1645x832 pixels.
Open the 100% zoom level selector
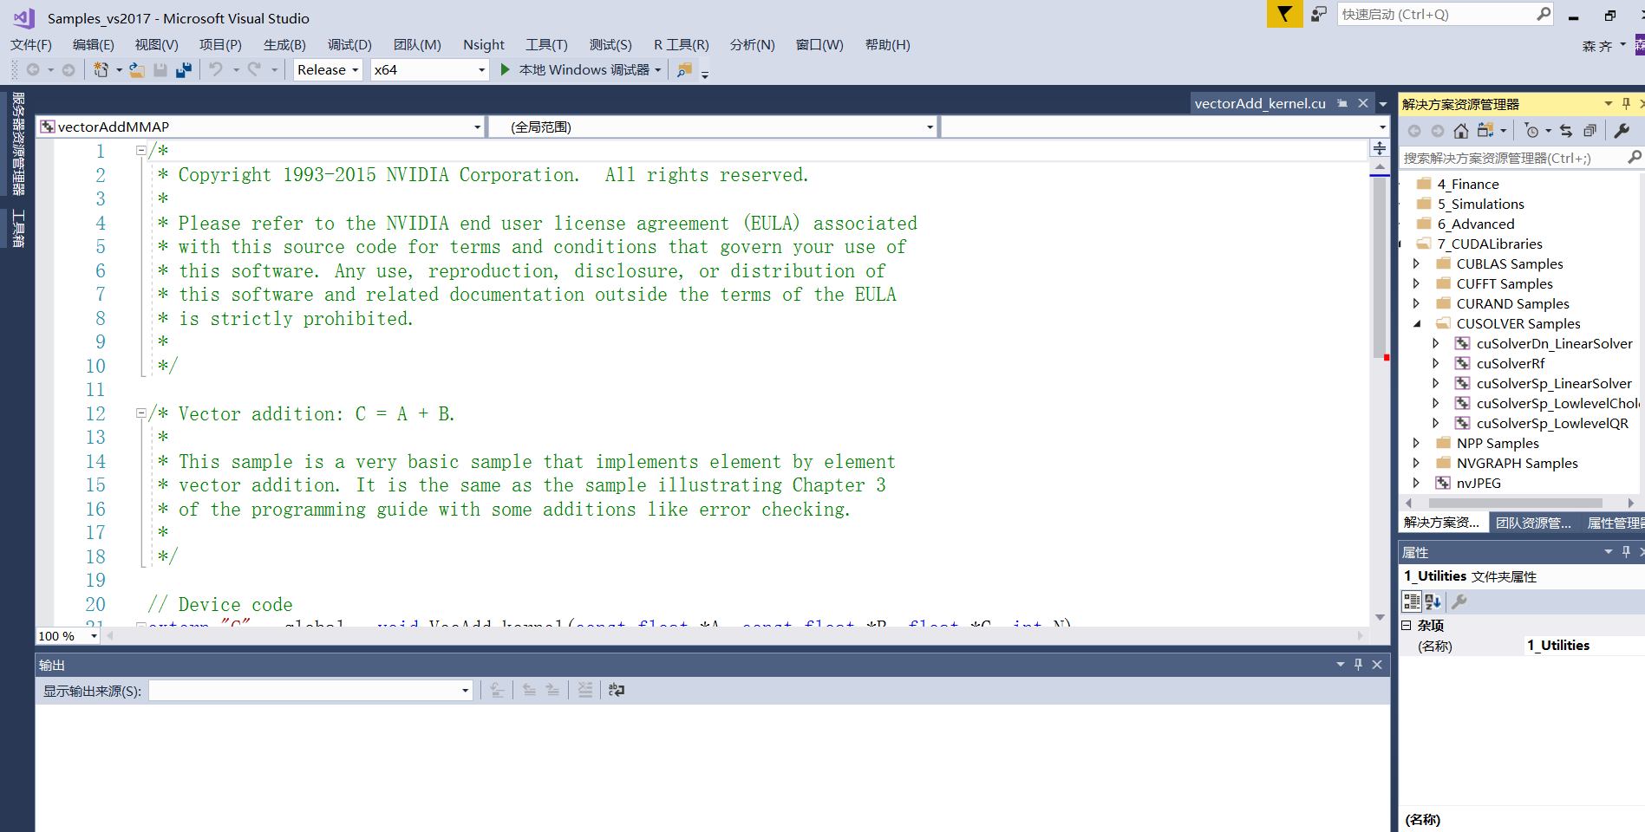[x=67, y=635]
